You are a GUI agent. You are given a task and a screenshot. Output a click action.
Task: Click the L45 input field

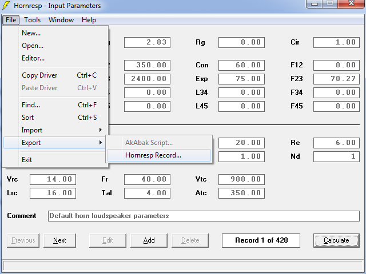(x=241, y=106)
